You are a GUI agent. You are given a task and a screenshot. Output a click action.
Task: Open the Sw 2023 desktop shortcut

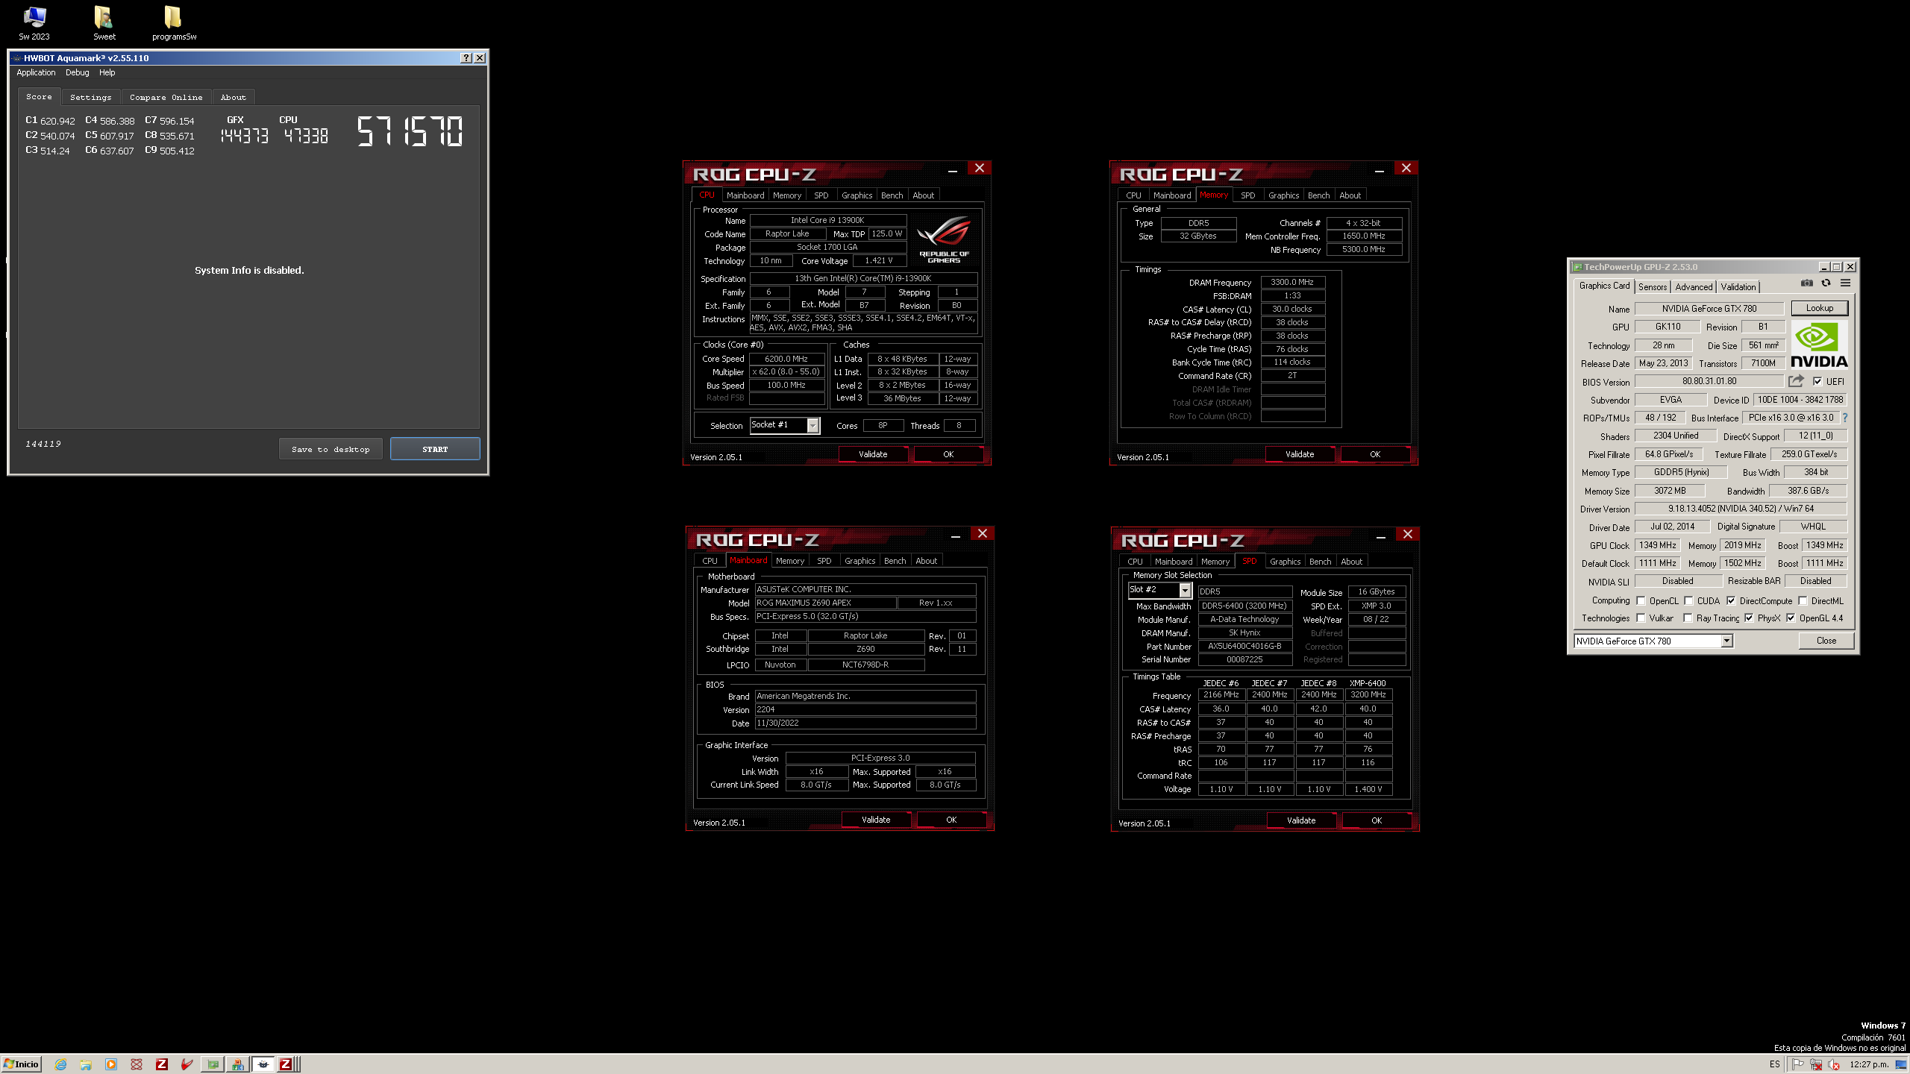point(34,23)
